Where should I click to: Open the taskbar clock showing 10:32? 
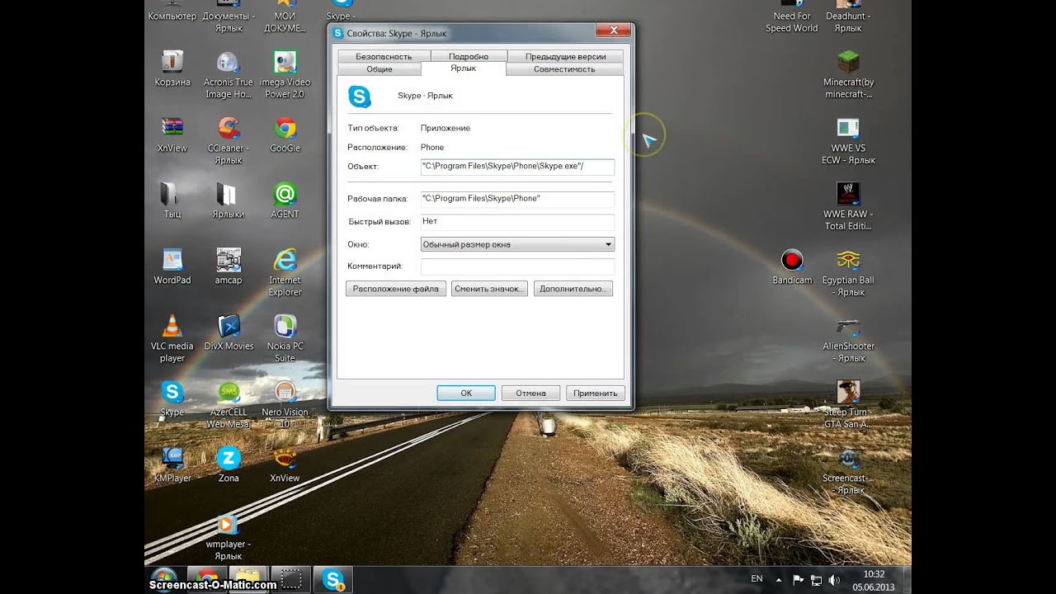coord(874,580)
